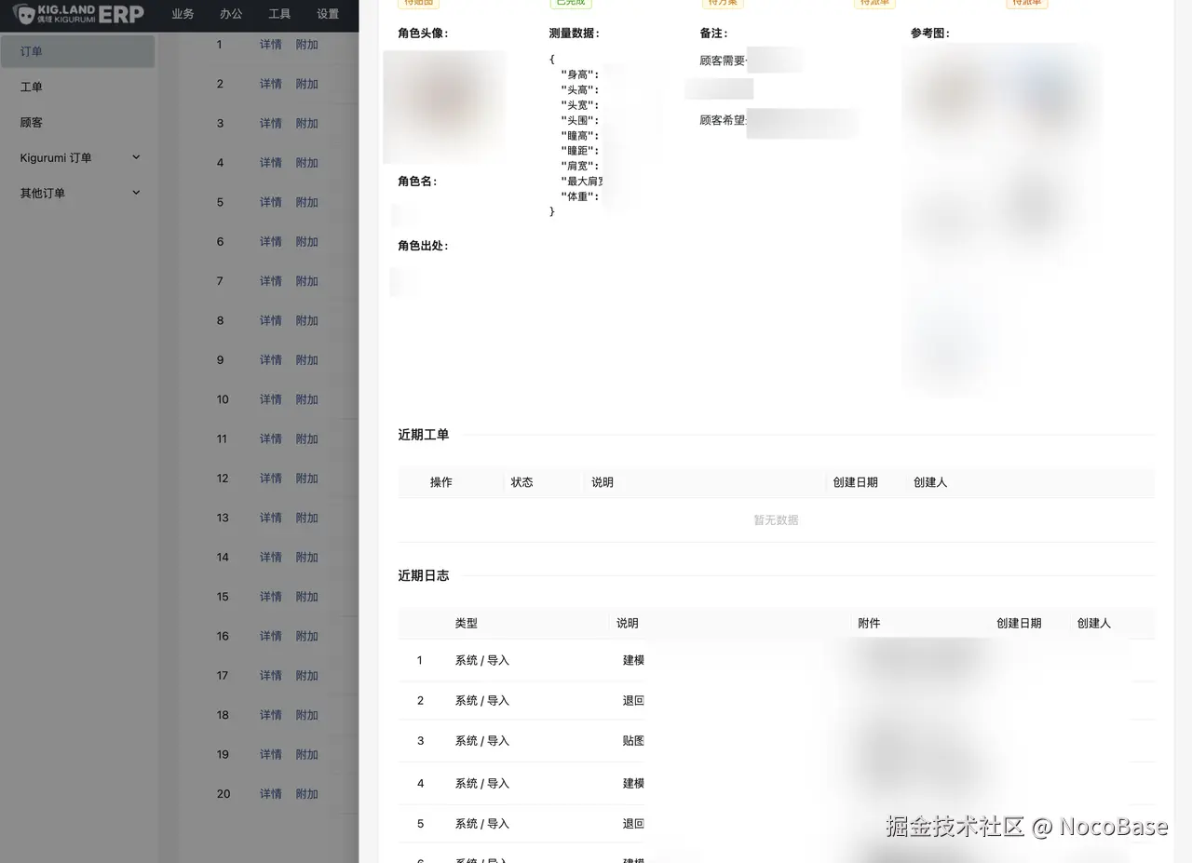Open 附加 for row 15
This screenshot has width=1192, height=863.
(x=307, y=596)
